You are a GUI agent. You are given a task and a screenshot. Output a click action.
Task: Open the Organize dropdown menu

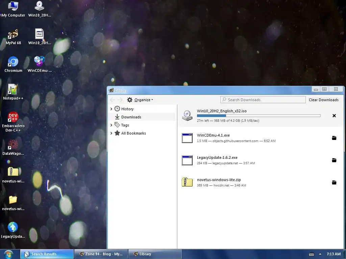(144, 100)
